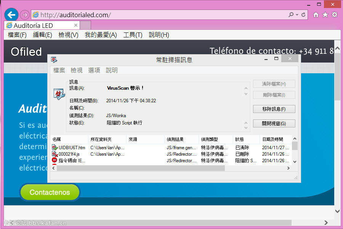The height and width of the screenshot is (229, 343).
Task: Click the JS/Wonka detection result text
Action: point(116,116)
